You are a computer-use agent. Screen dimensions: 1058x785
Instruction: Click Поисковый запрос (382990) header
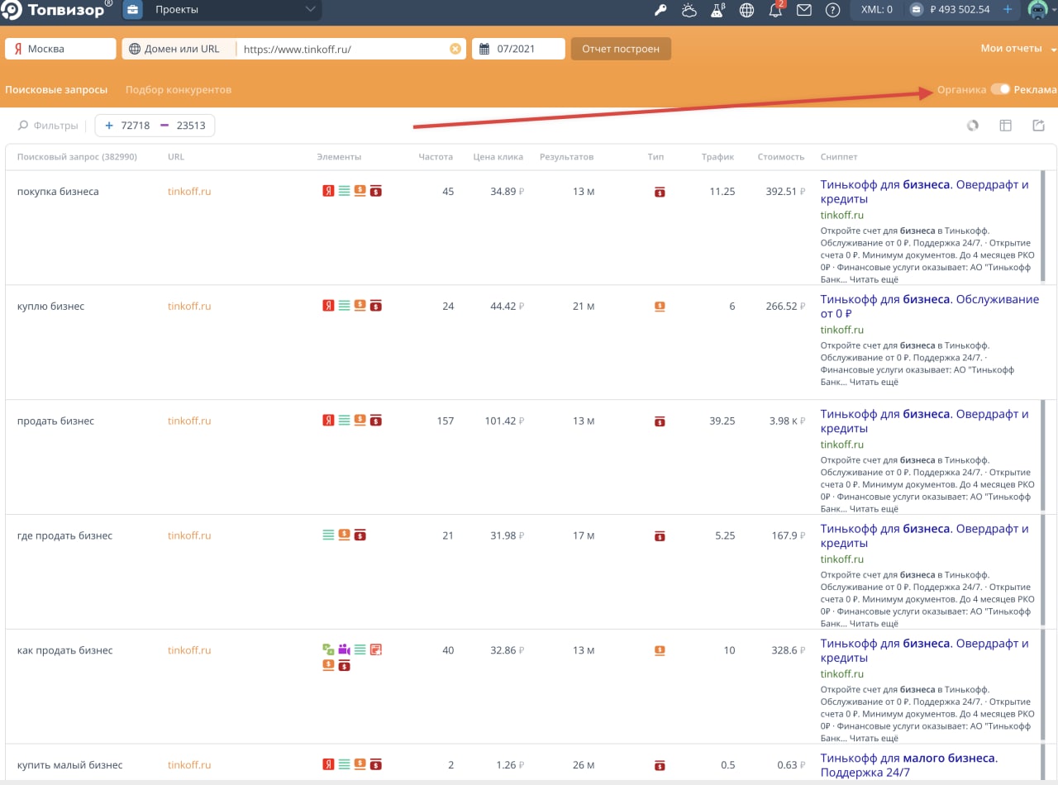[77, 157]
